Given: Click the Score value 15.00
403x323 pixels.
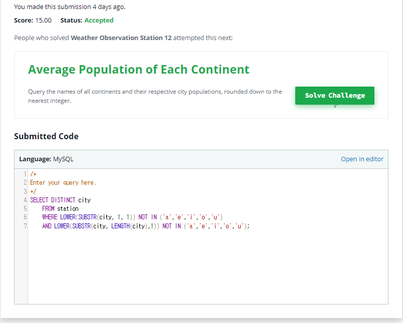Looking at the screenshot, I should pos(44,21).
